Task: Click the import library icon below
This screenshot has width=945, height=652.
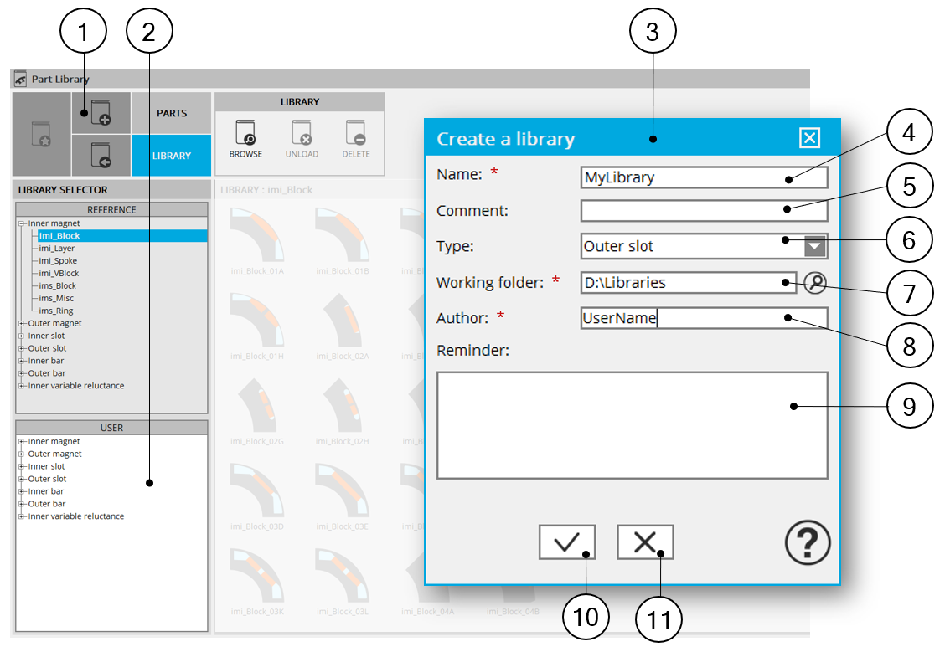Action: tap(100, 156)
